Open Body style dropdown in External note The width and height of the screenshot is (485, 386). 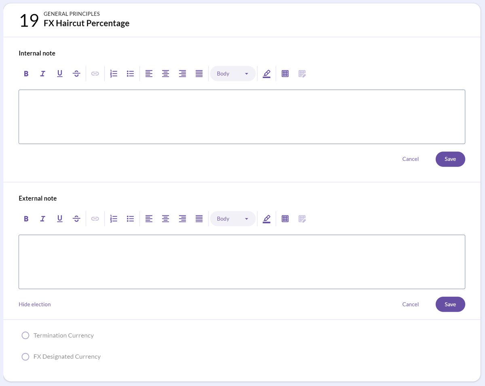click(233, 219)
